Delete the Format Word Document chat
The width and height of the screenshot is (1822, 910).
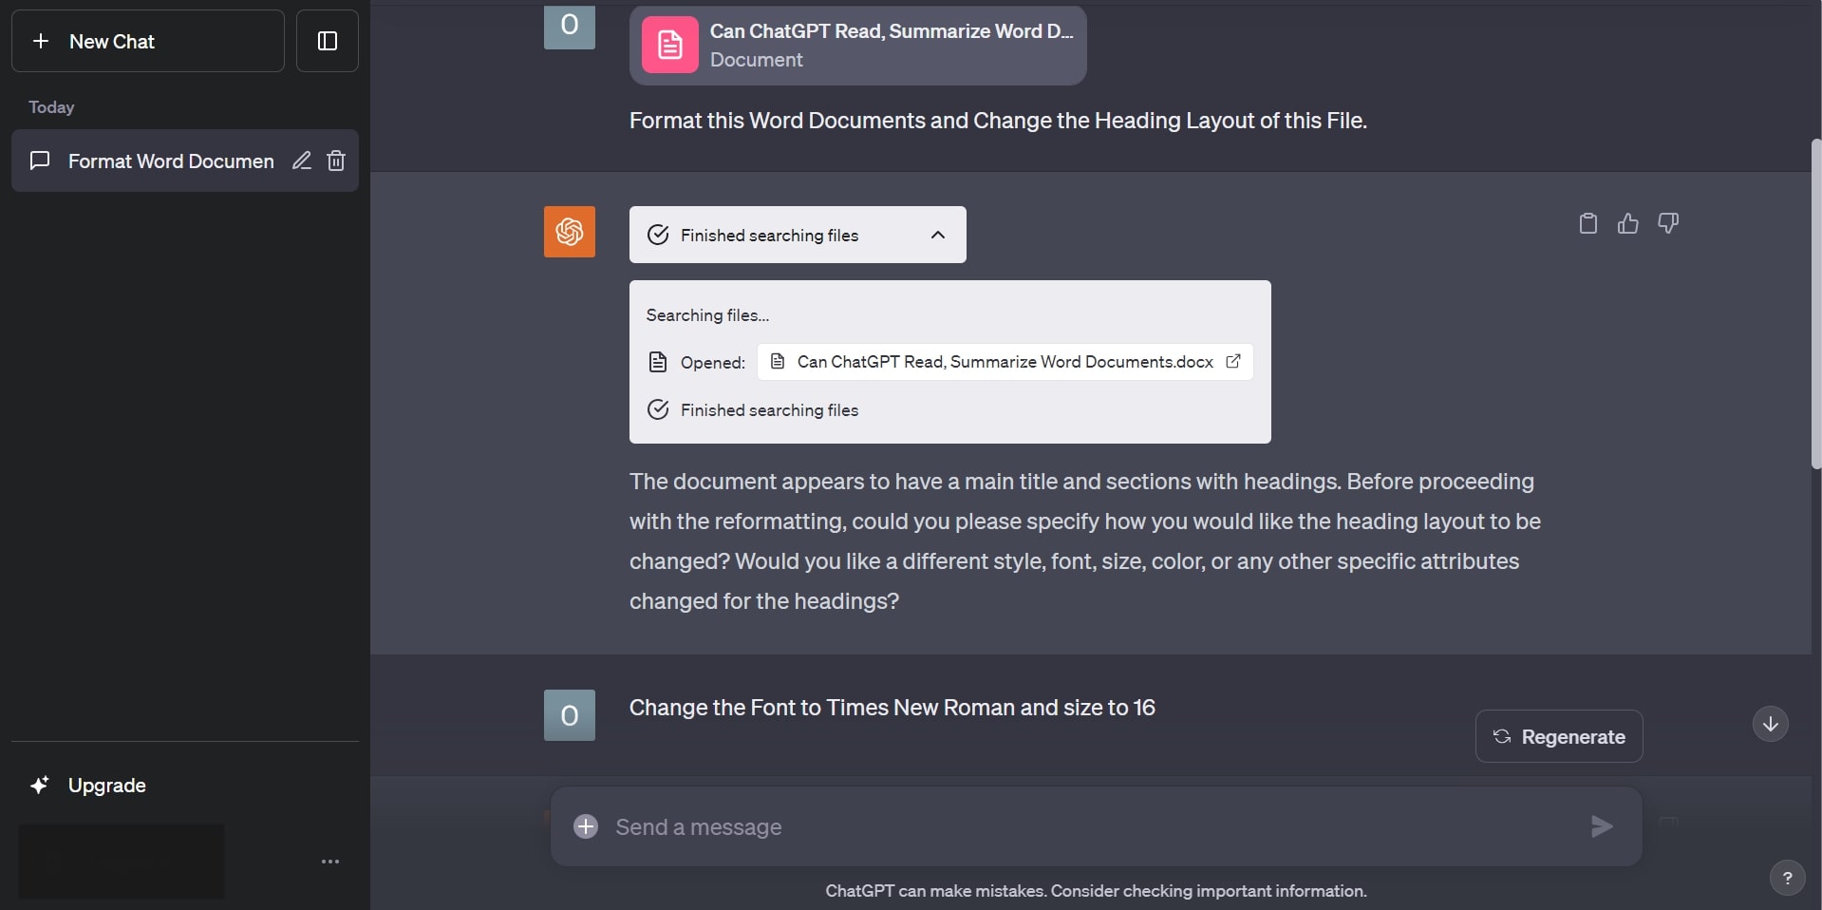coord(335,161)
